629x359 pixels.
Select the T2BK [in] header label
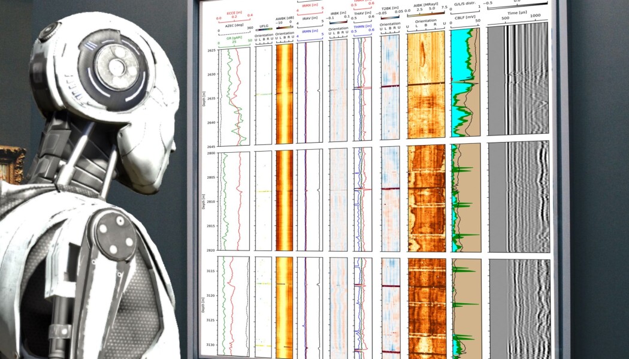[390, 7]
